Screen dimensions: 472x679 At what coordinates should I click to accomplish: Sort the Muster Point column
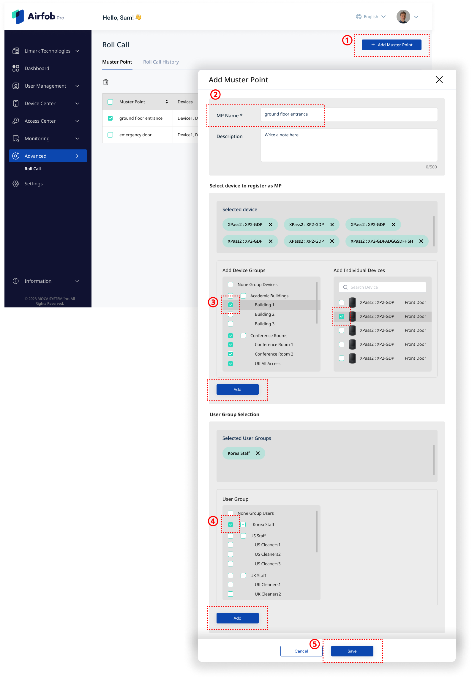[167, 102]
